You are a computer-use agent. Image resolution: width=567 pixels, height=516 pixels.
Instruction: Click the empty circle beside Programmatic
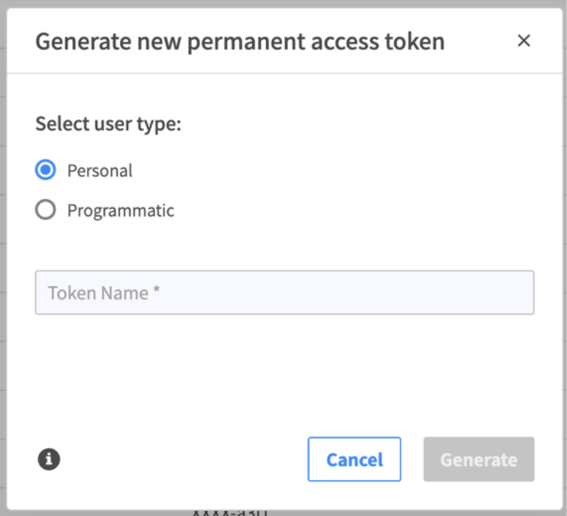click(x=46, y=211)
